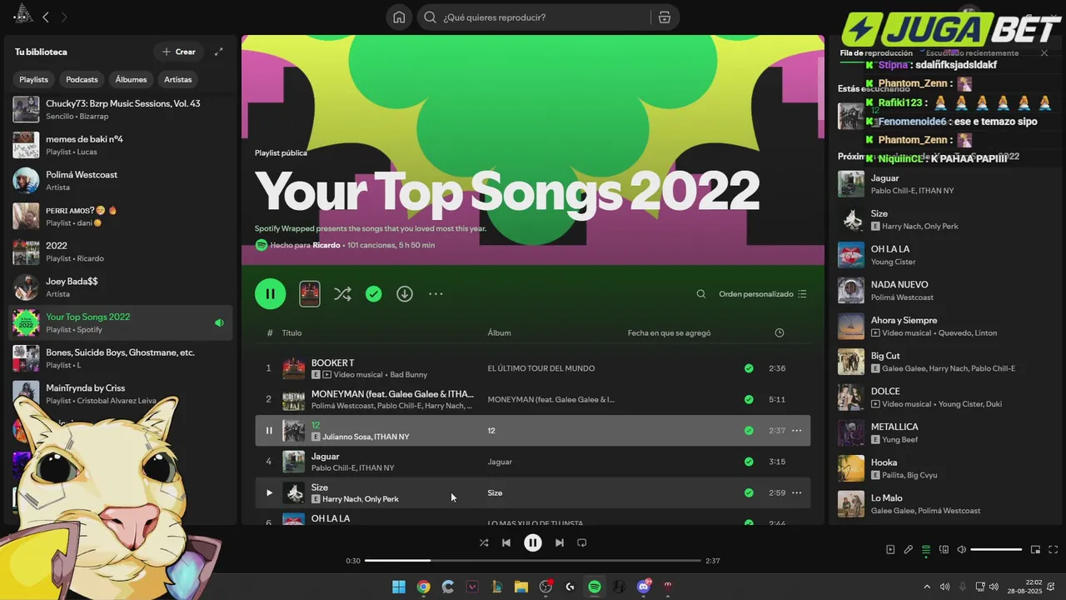Image resolution: width=1066 pixels, height=600 pixels.
Task: Pause the playlist with the big green button
Action: tap(270, 293)
